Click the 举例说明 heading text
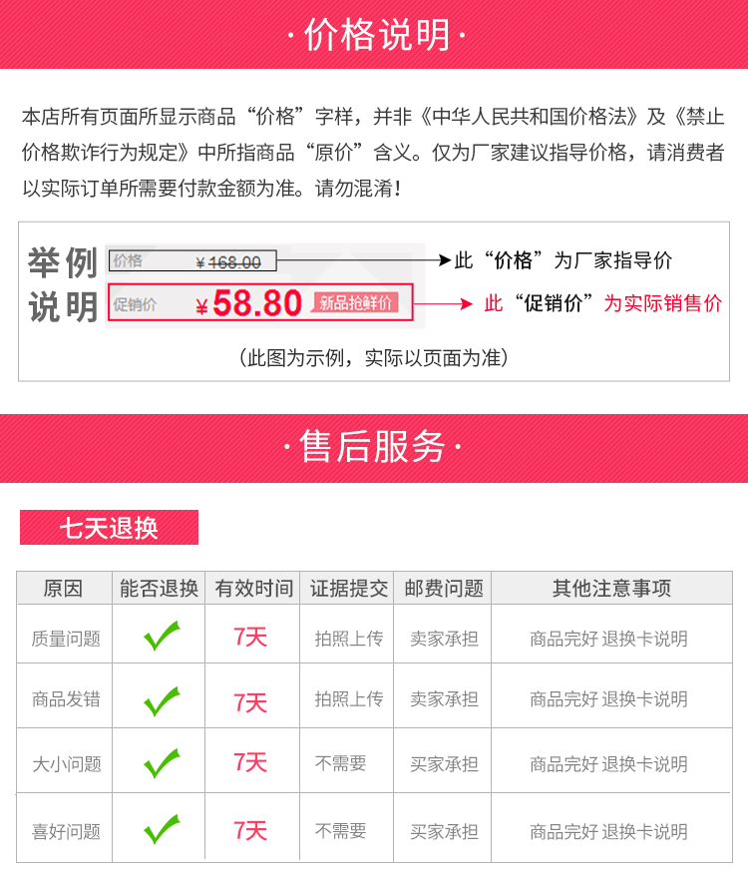Image resolution: width=748 pixels, height=883 pixels. click(x=63, y=285)
